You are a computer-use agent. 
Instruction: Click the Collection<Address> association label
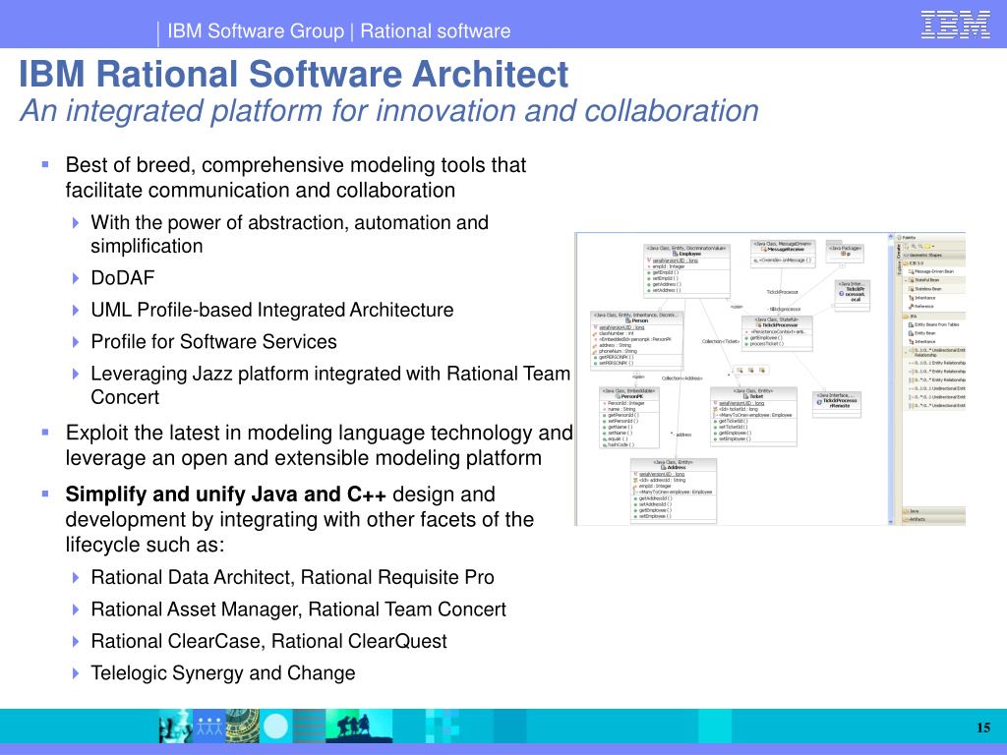tap(682, 378)
